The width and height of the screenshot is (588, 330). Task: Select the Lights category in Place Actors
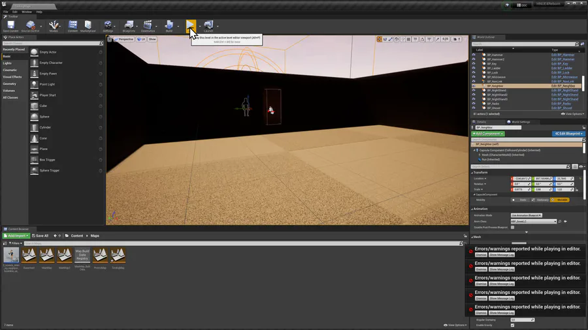click(x=7, y=63)
